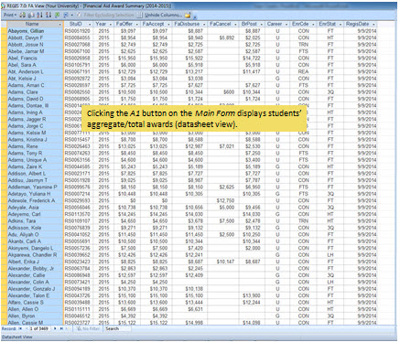Click FaOffer value '$15,950'
Screen dimensions: 400x342
pyautogui.click(x=127, y=58)
